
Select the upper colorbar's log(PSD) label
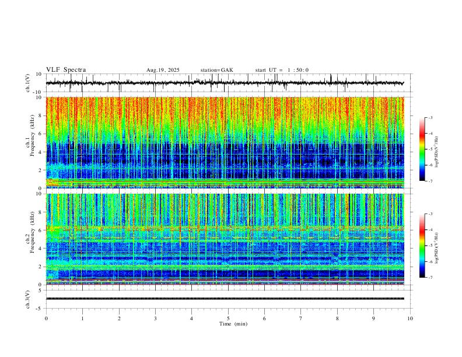(436, 152)
